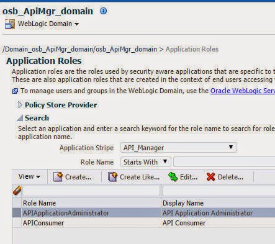
Task: Select the APIConsumer role row
Action: click(143, 223)
